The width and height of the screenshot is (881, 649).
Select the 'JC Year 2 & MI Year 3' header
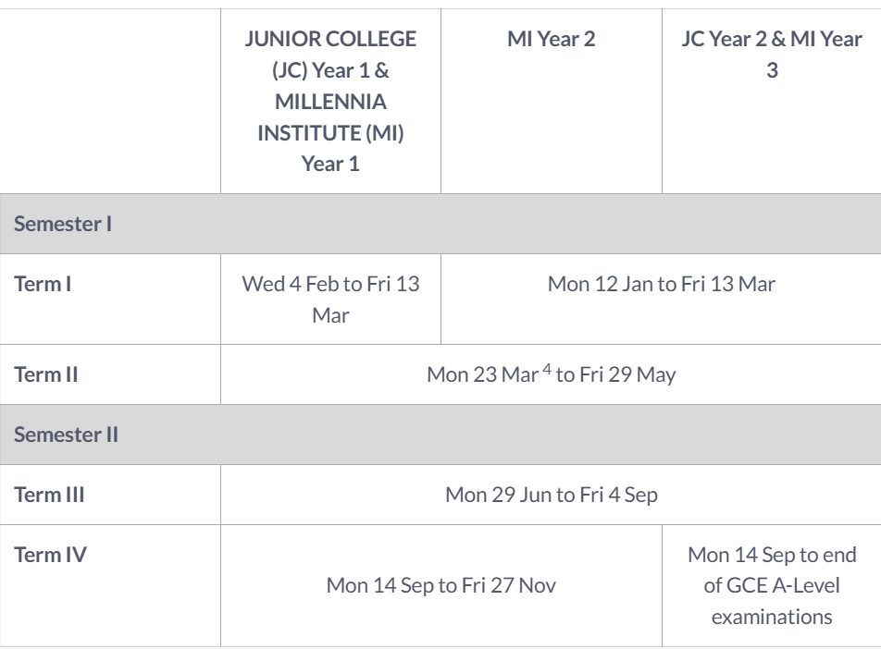(x=772, y=55)
